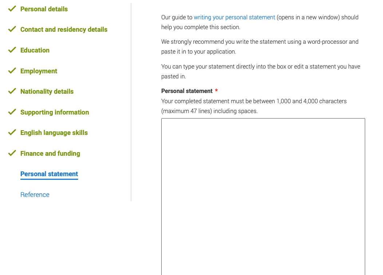Click inside the Personal statement text box
Image resolution: width=383 pixels, height=275 pixels.
point(263,197)
